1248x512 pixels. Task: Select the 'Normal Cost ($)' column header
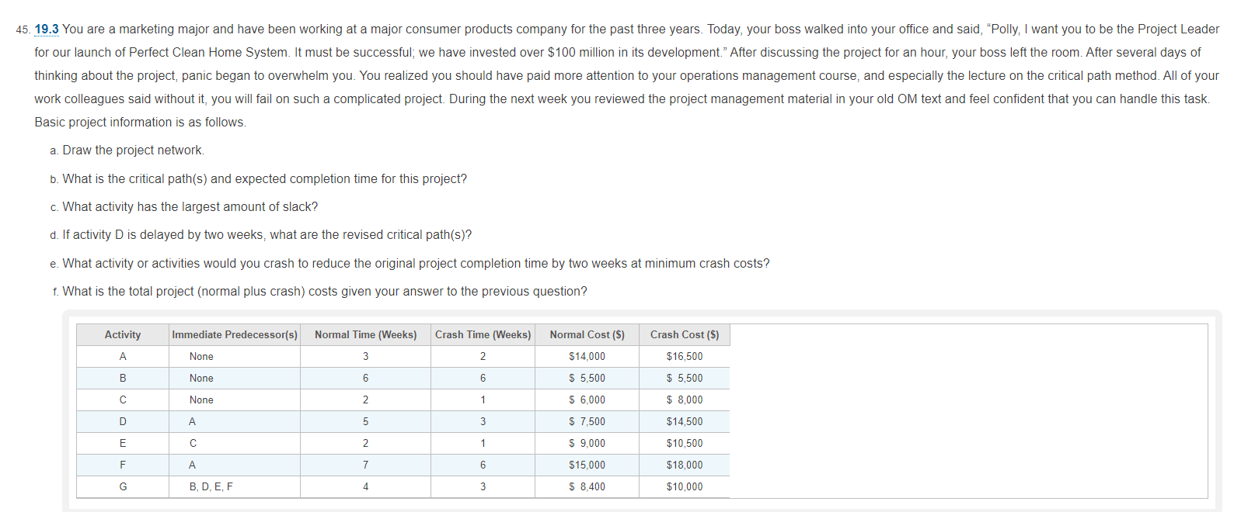[x=587, y=335]
